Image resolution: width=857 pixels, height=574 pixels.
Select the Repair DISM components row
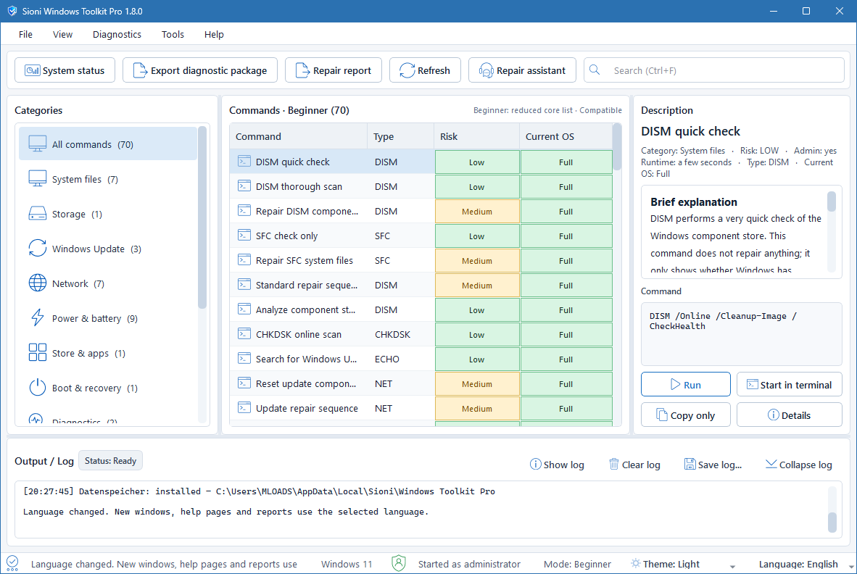coord(421,212)
